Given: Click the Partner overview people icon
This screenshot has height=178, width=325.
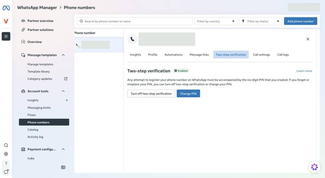Looking at the screenshot, I should tap(23, 21).
